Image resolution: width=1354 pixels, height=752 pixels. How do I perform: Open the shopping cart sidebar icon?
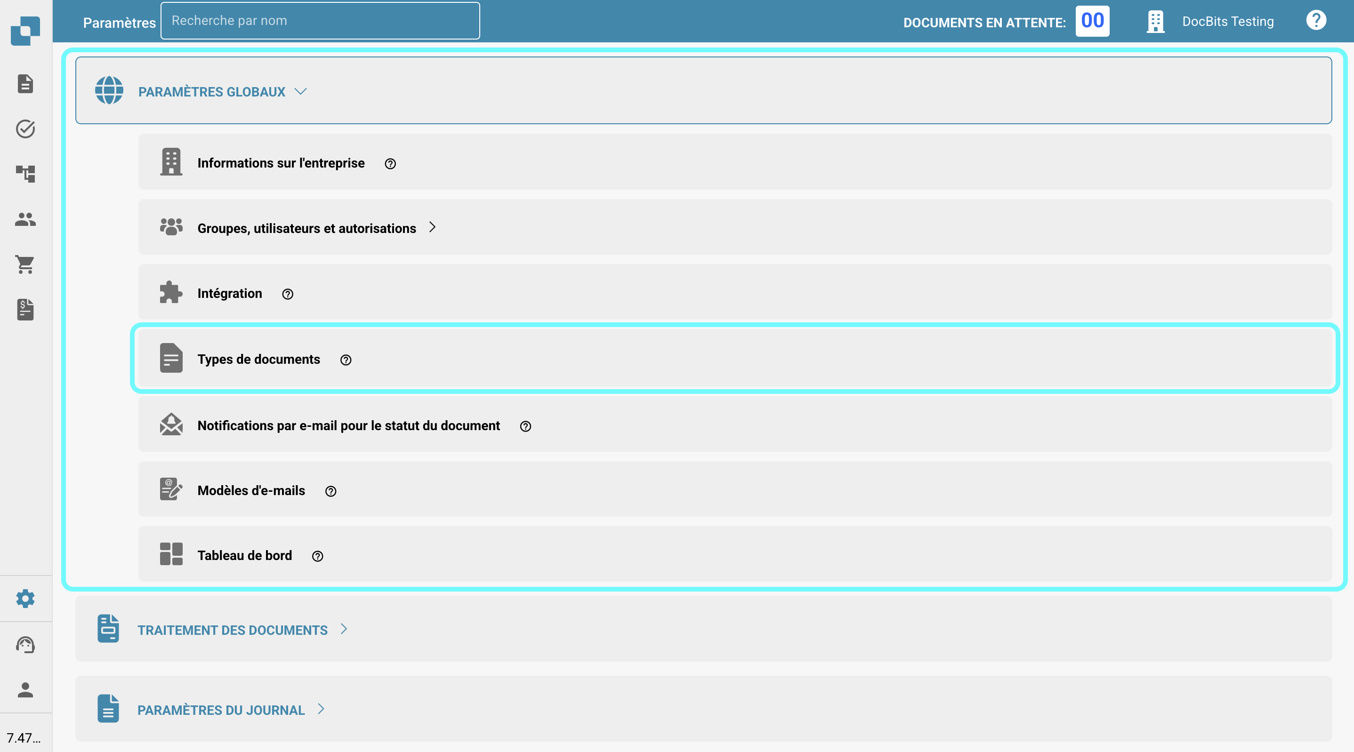[25, 264]
